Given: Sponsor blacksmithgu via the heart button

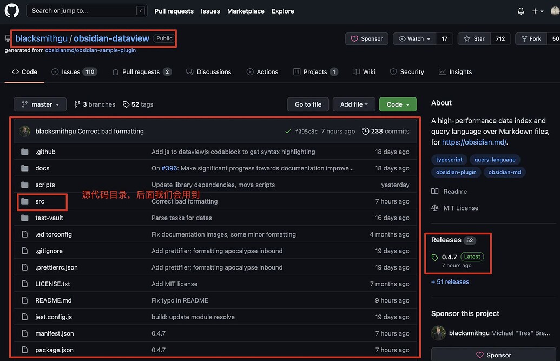Looking at the screenshot, I should pos(366,39).
